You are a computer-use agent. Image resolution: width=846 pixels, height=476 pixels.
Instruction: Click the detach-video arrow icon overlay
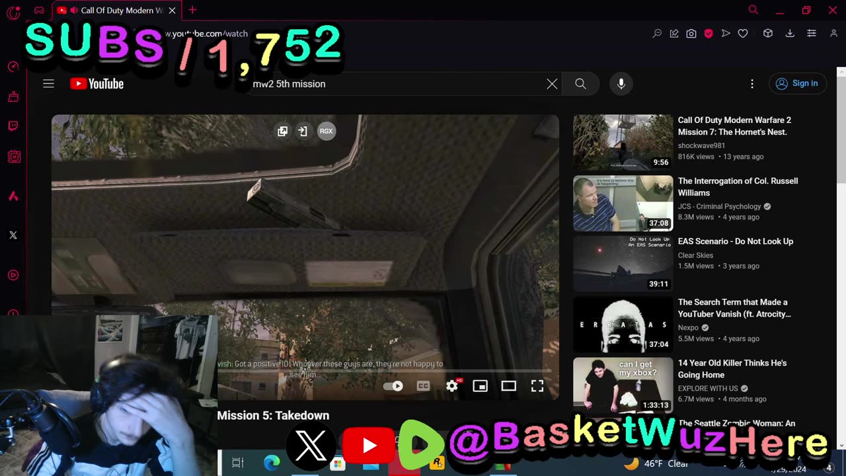point(303,131)
